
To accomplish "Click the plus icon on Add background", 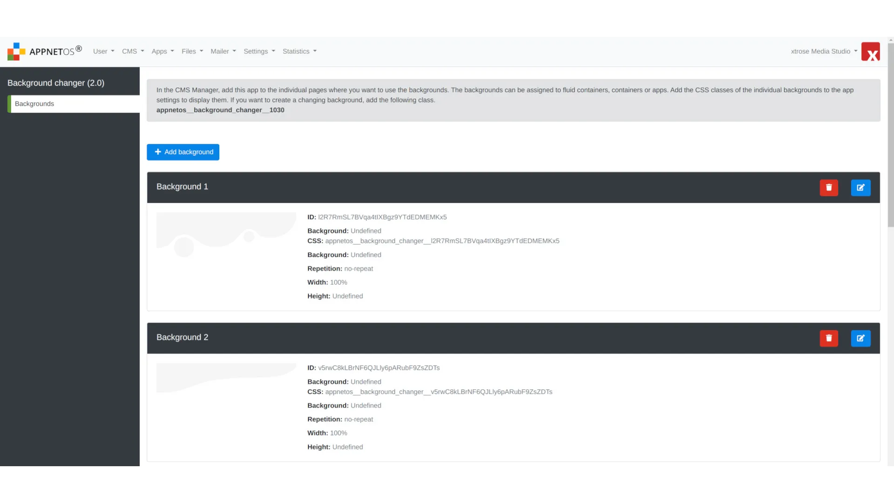I will click(158, 152).
